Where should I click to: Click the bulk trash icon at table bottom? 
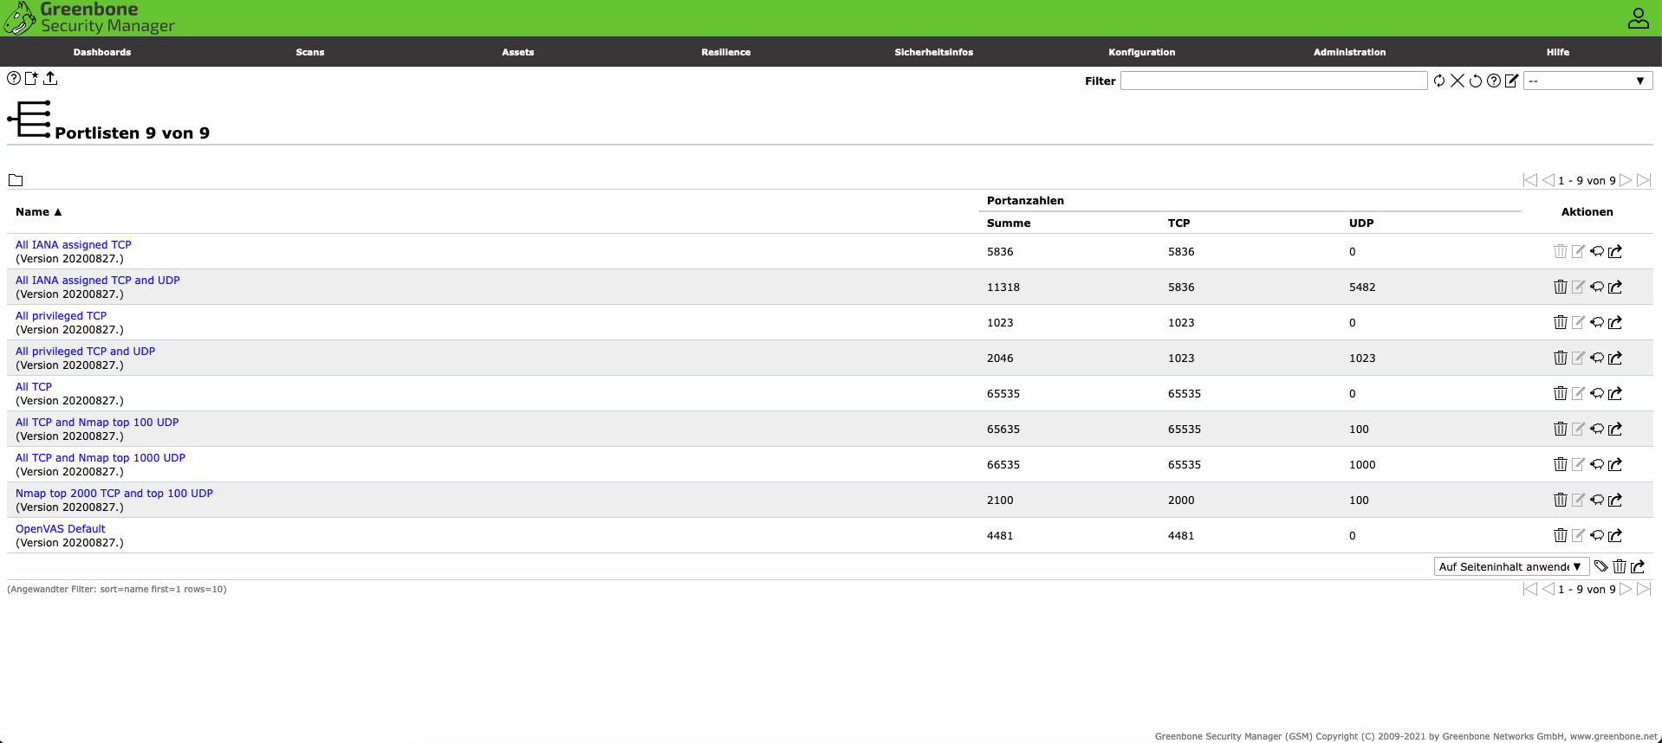1620,566
